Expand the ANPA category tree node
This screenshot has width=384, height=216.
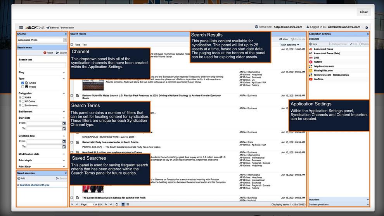20,97
